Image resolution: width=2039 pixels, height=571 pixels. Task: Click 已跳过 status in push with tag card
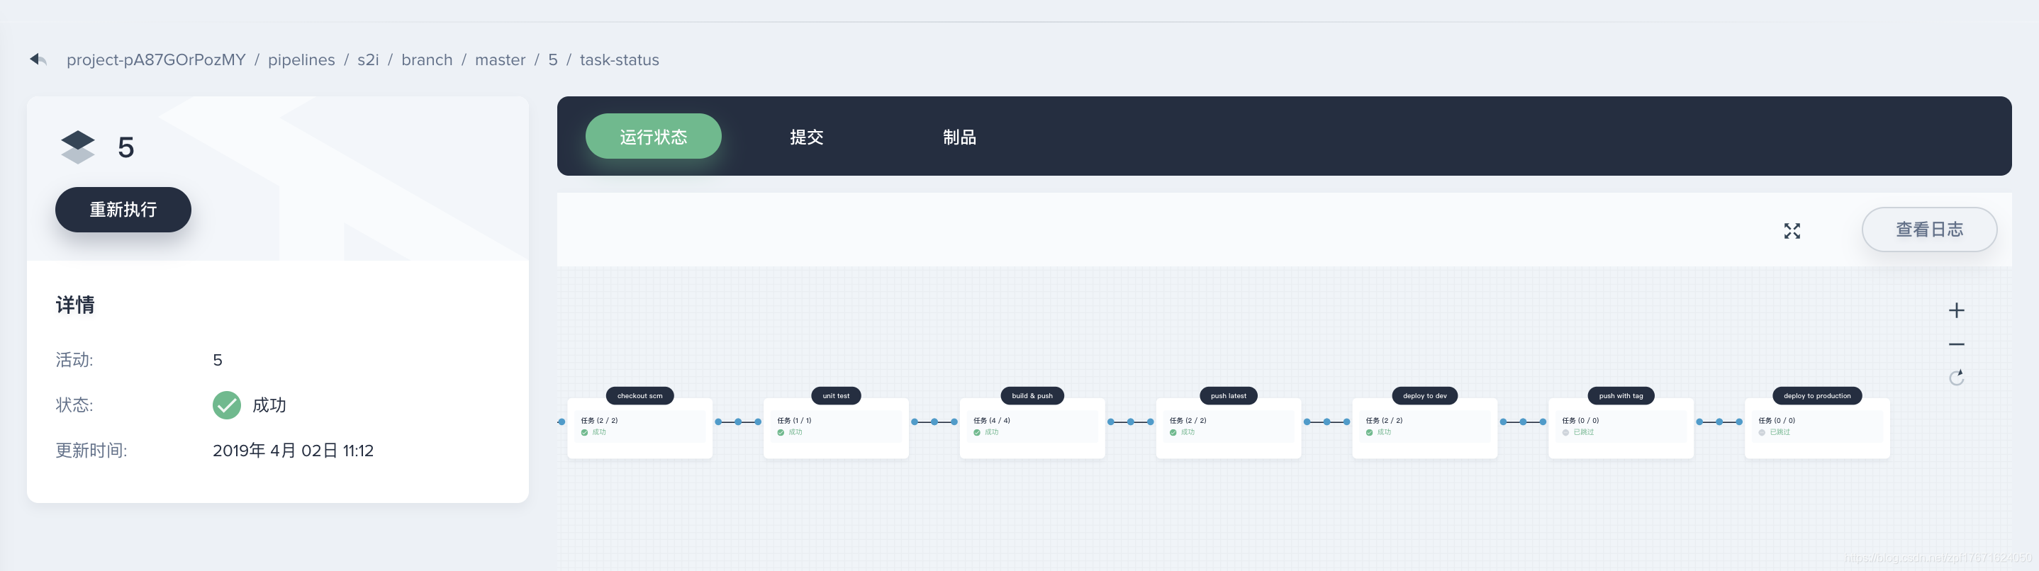pos(1583,433)
